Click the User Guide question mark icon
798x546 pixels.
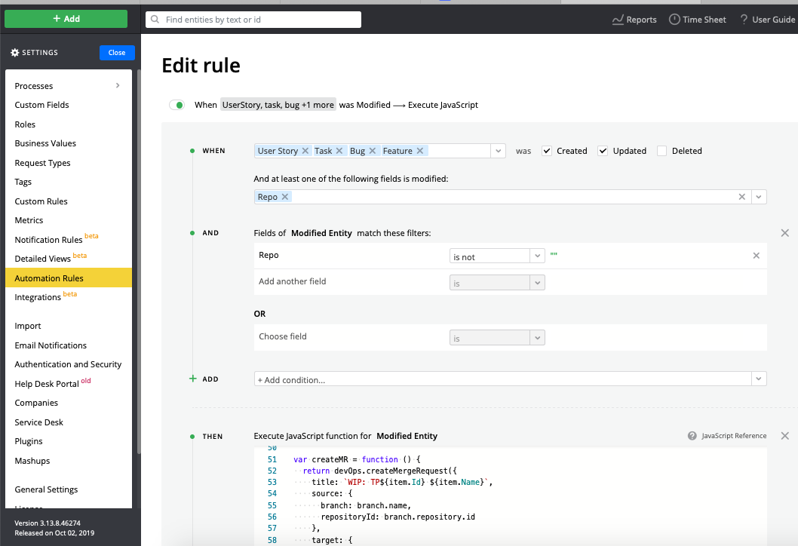(744, 20)
